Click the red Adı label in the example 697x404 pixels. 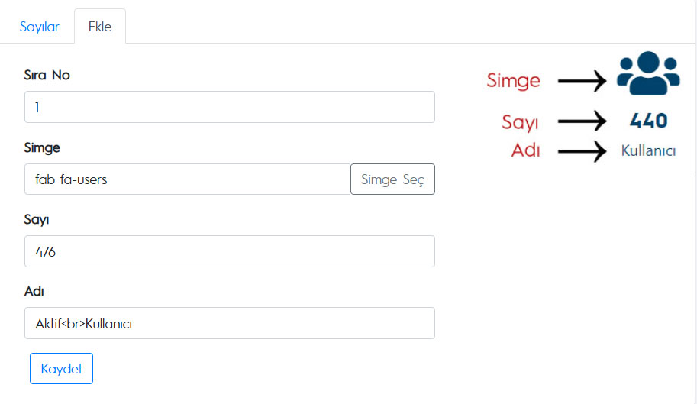(526, 150)
